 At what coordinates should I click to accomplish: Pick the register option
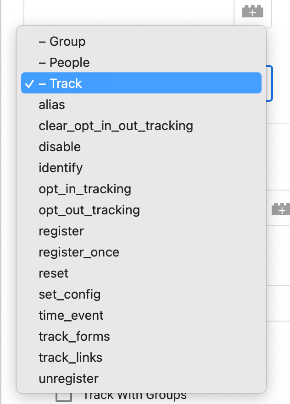pyautogui.click(x=61, y=231)
